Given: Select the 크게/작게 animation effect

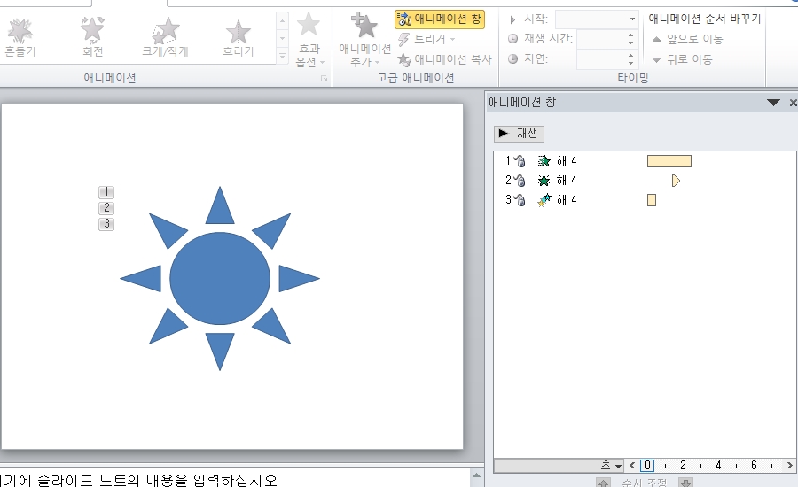Looking at the screenshot, I should pyautogui.click(x=166, y=37).
